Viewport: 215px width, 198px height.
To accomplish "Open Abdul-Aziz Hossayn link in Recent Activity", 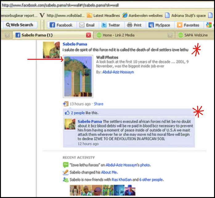I will coord(121,165).
